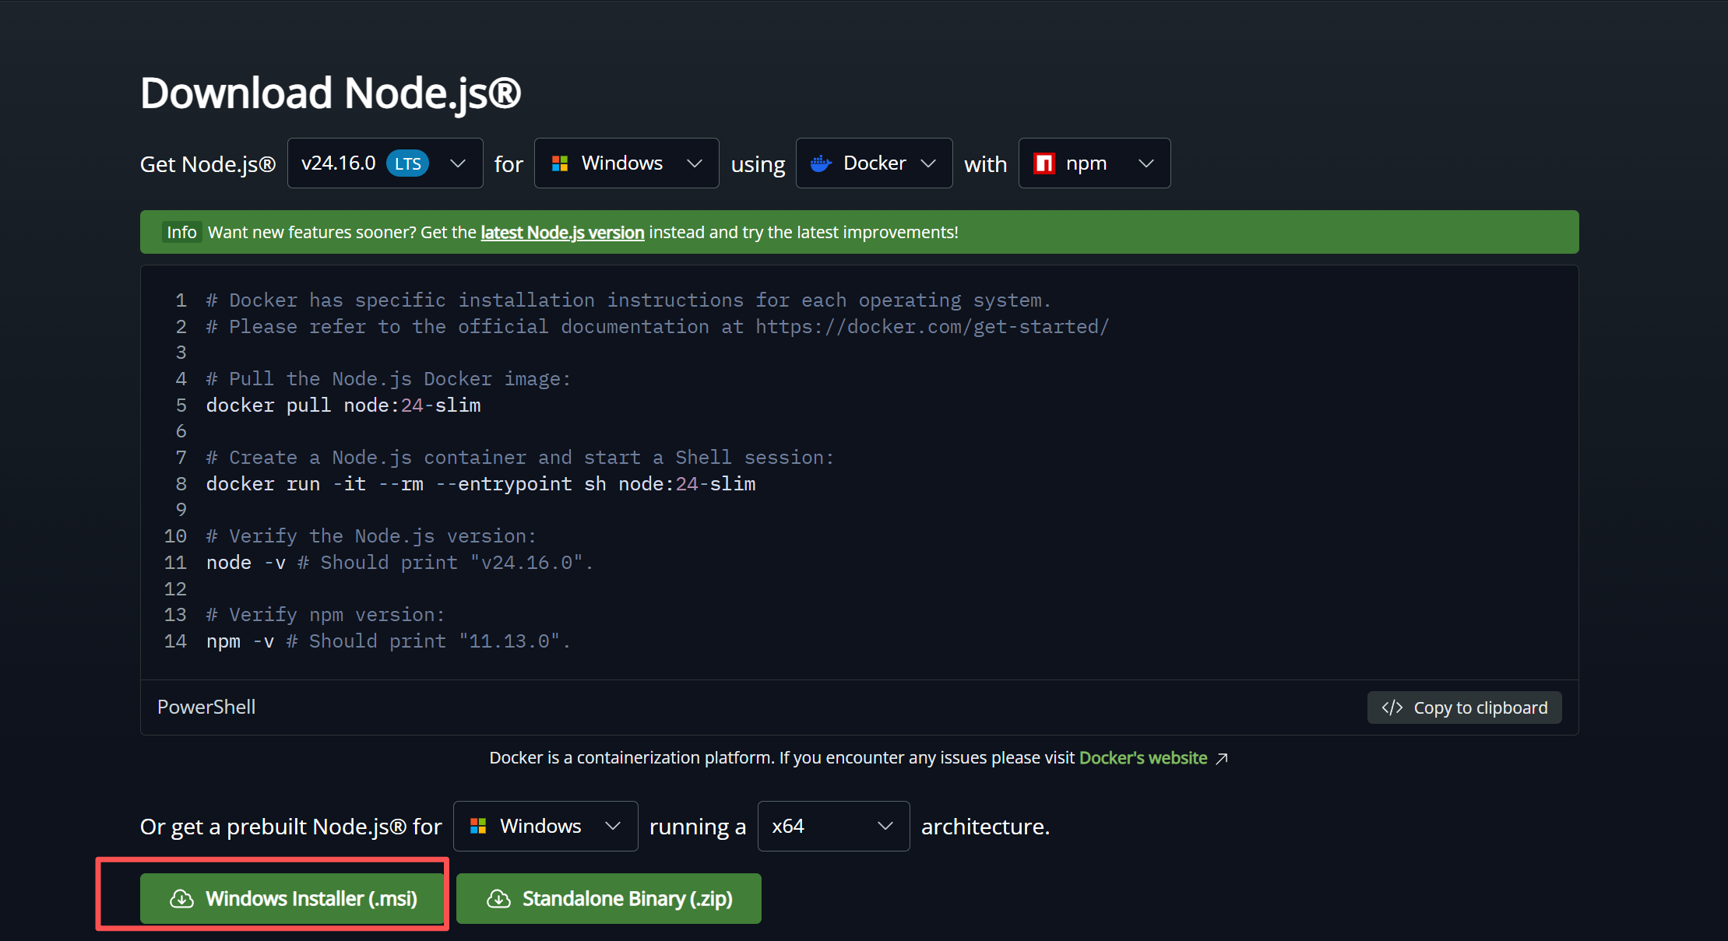1728x941 pixels.
Task: Click the chevron of the x64 dropdown
Action: (x=885, y=826)
